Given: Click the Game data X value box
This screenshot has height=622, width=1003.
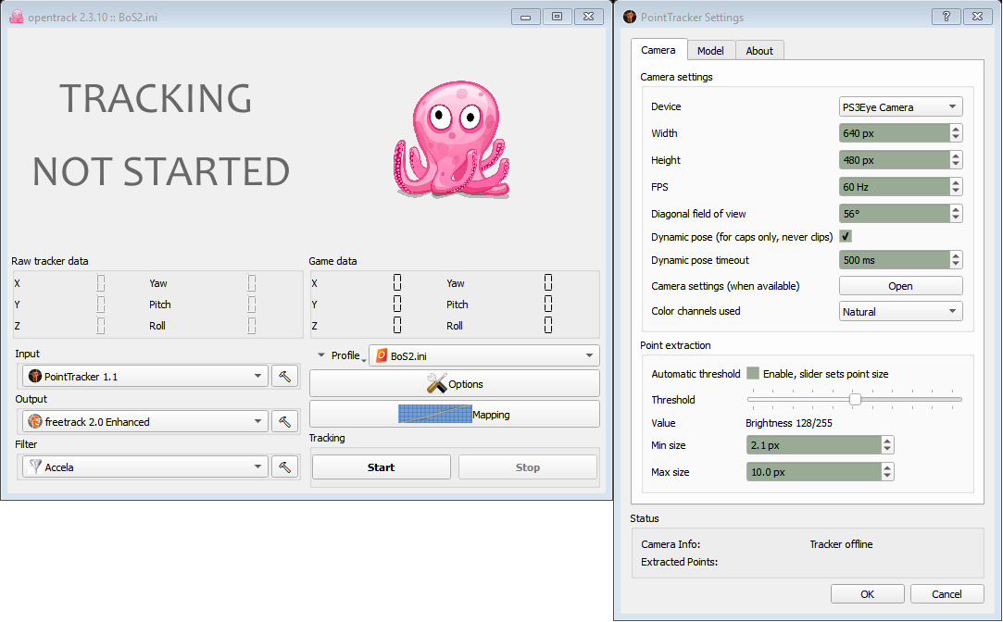Looking at the screenshot, I should point(397,282).
